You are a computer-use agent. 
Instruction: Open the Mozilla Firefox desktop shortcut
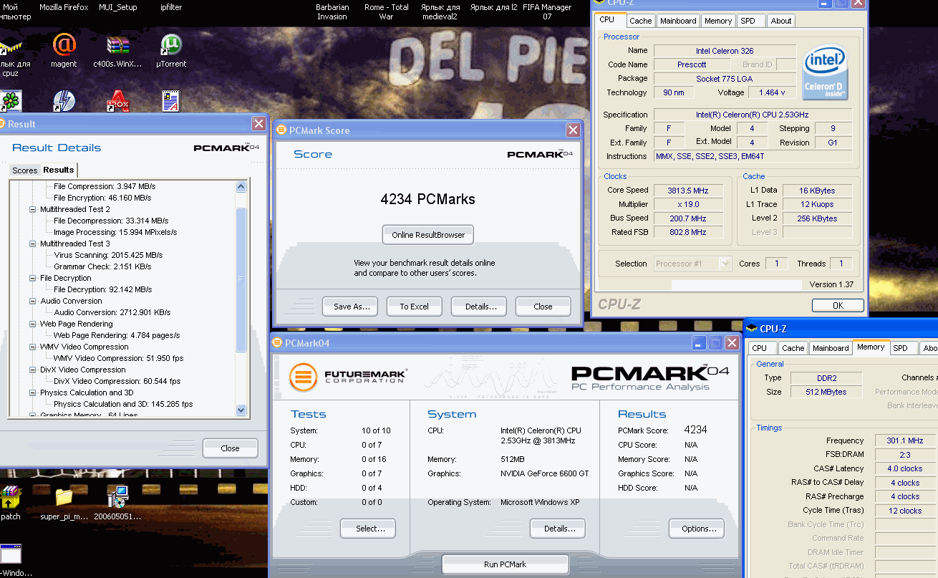(x=64, y=7)
